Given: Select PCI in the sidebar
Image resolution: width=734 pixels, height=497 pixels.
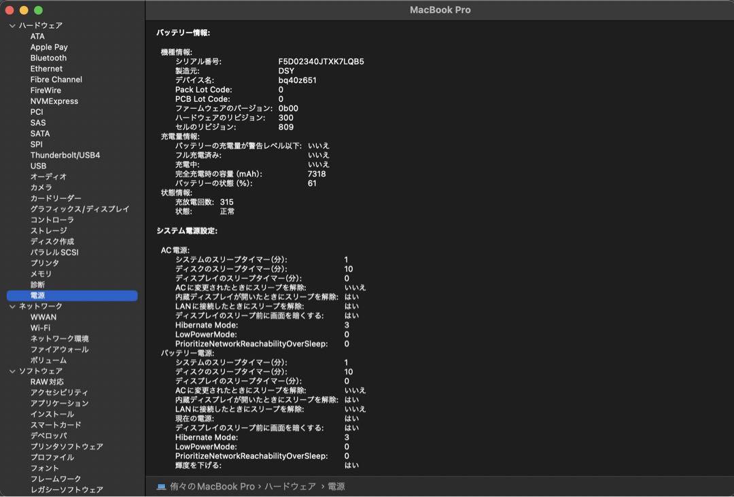Looking at the screenshot, I should (37, 112).
